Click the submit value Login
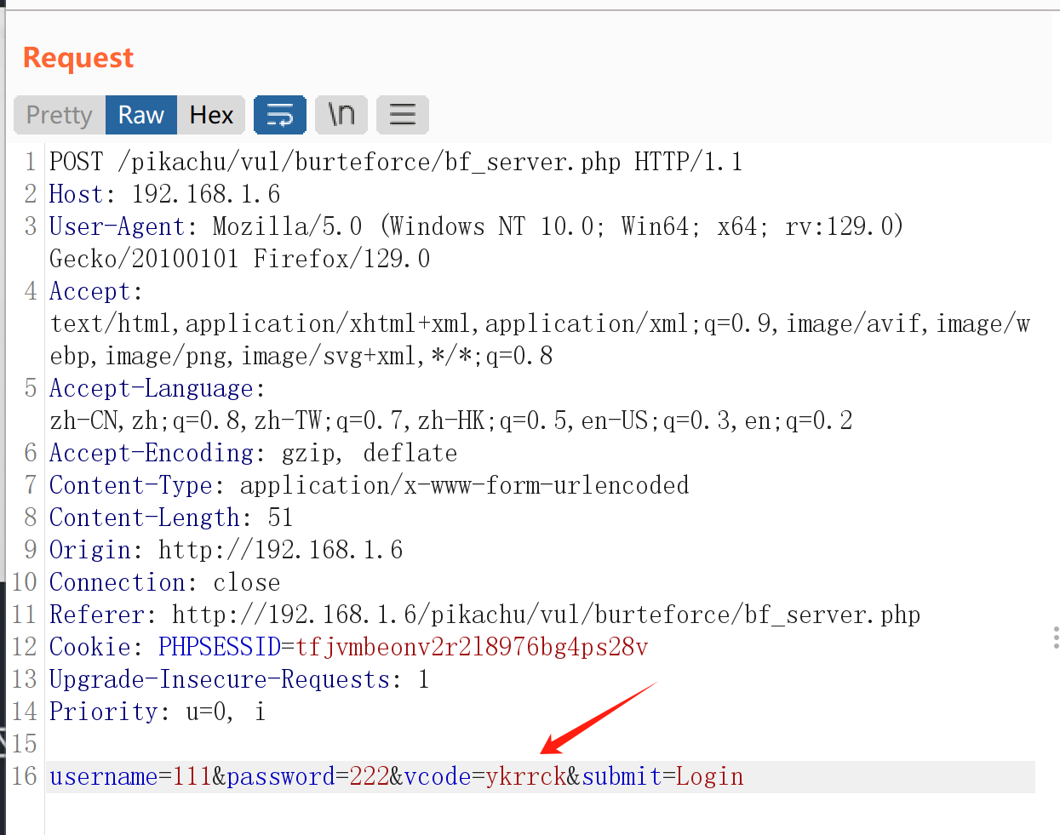The height and width of the screenshot is (835, 1060). pos(709,776)
